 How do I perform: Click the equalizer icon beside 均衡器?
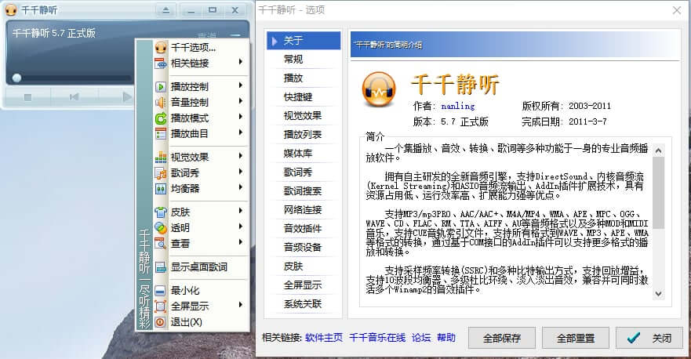pos(161,189)
